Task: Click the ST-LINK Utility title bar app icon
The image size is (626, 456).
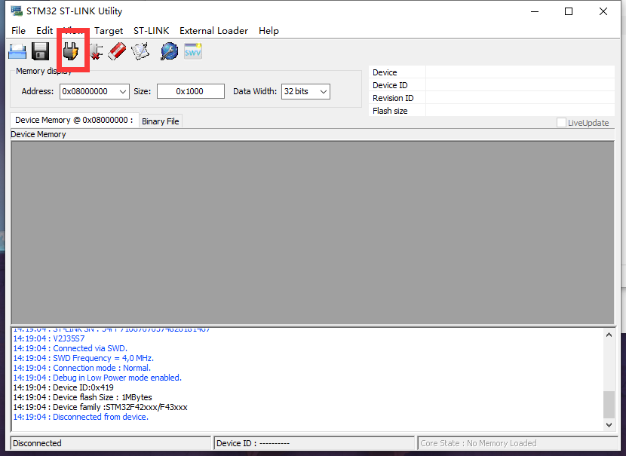Action: pyautogui.click(x=17, y=11)
